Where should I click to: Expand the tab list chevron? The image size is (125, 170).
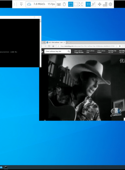click(x=71, y=42)
